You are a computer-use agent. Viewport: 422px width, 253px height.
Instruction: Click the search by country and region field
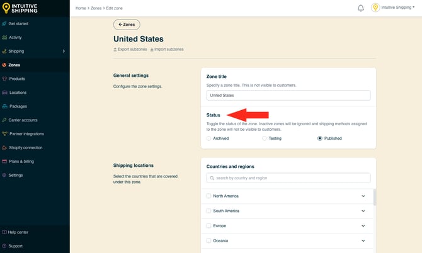click(288, 178)
